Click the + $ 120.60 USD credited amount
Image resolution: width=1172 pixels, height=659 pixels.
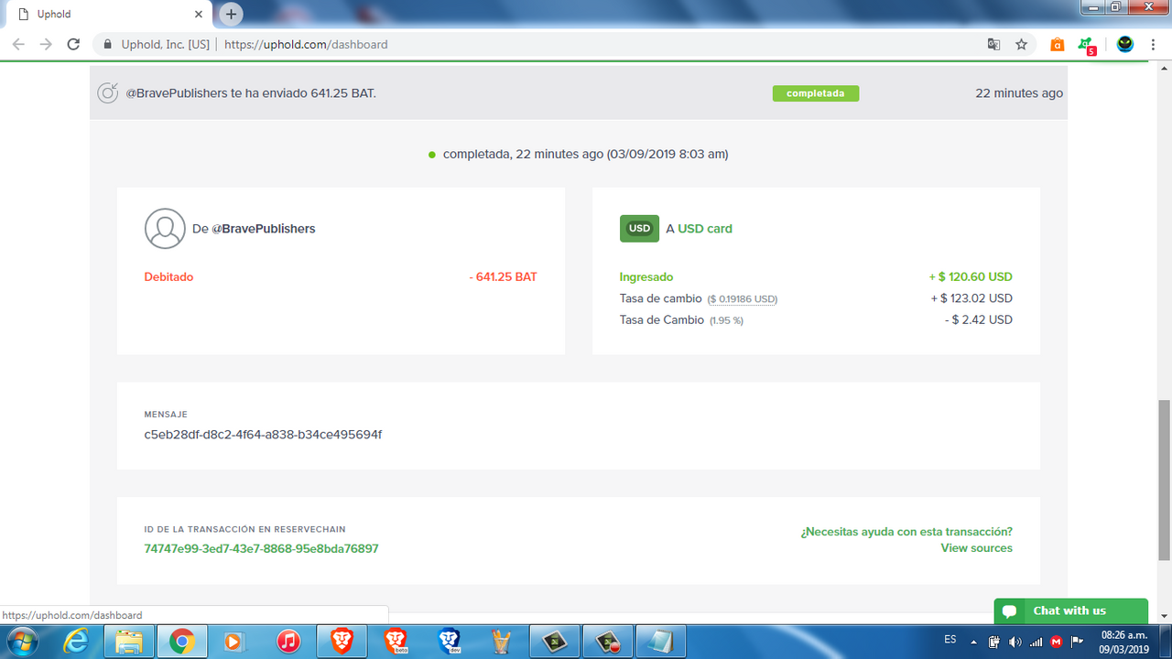point(971,277)
